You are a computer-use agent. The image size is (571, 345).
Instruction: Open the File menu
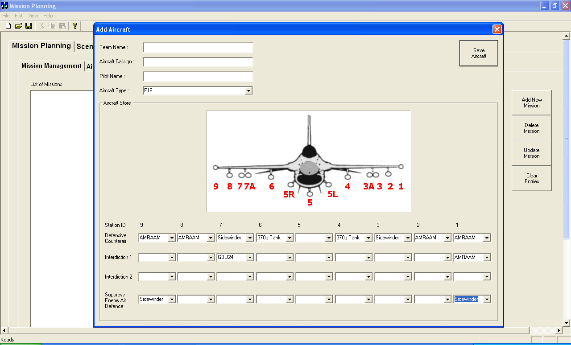point(6,16)
